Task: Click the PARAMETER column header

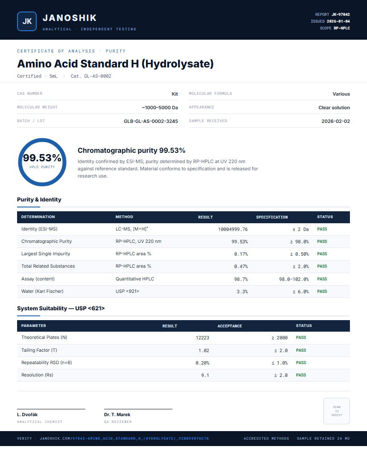Action: tap(34, 326)
